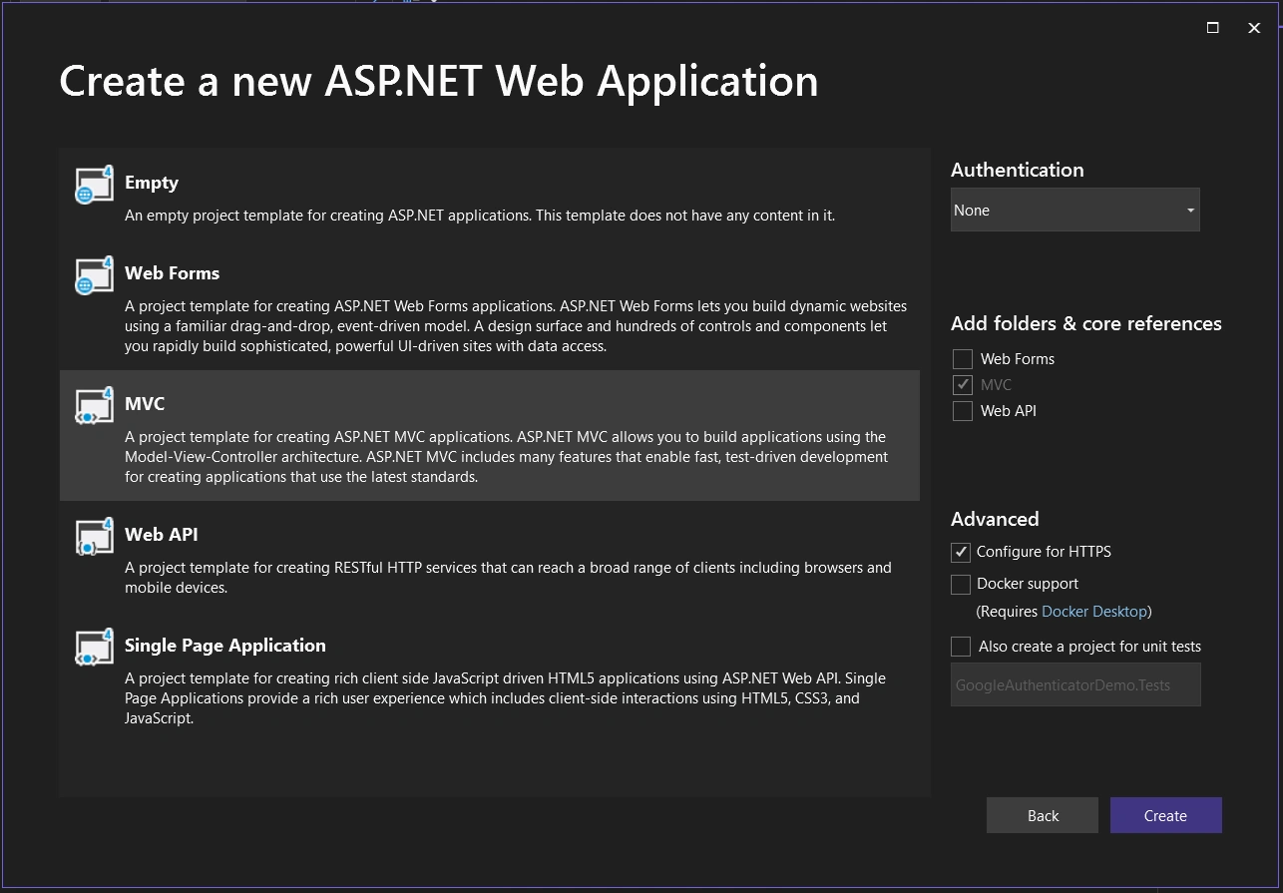Image resolution: width=1283 pixels, height=893 pixels.
Task: Click the Back button
Action: point(1043,815)
